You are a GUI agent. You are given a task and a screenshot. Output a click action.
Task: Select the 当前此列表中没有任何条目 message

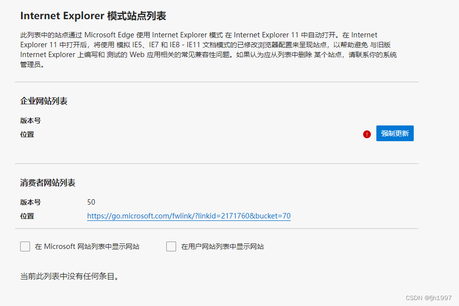(70, 276)
